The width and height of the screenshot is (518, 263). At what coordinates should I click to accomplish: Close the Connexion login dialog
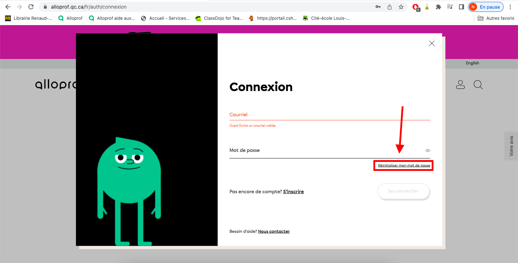[x=432, y=44]
